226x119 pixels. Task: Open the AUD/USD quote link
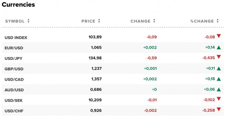click(x=14, y=90)
